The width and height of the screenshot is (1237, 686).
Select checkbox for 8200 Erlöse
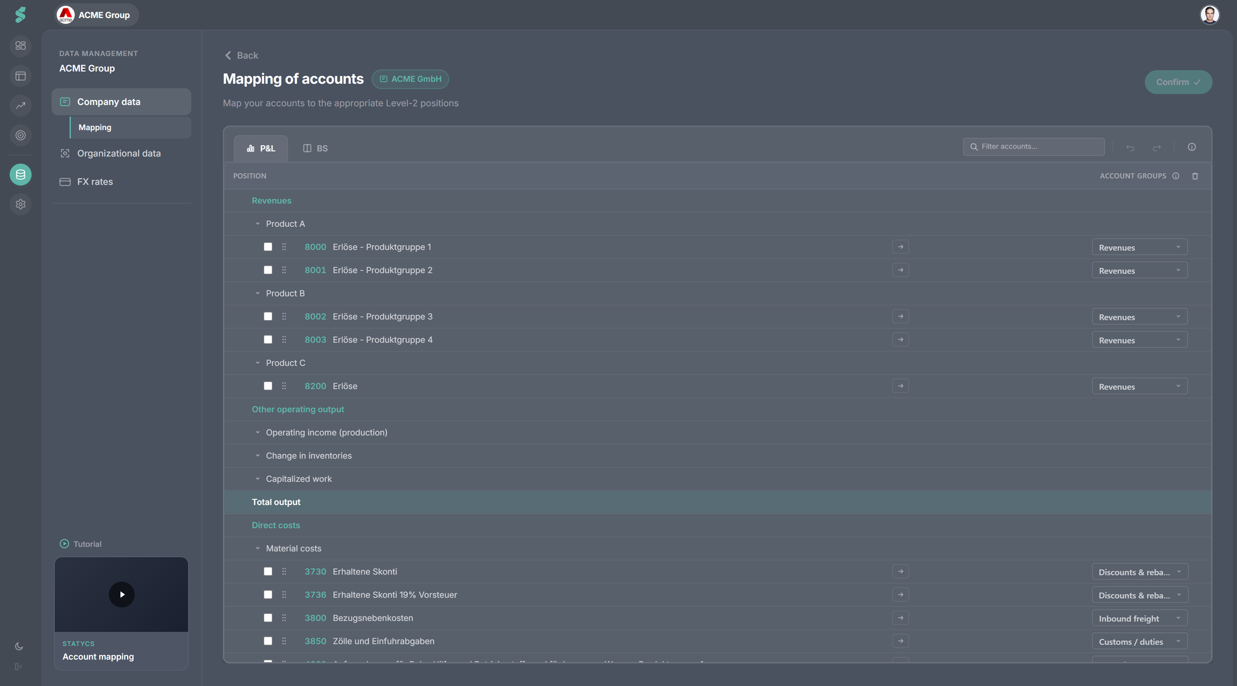(268, 386)
